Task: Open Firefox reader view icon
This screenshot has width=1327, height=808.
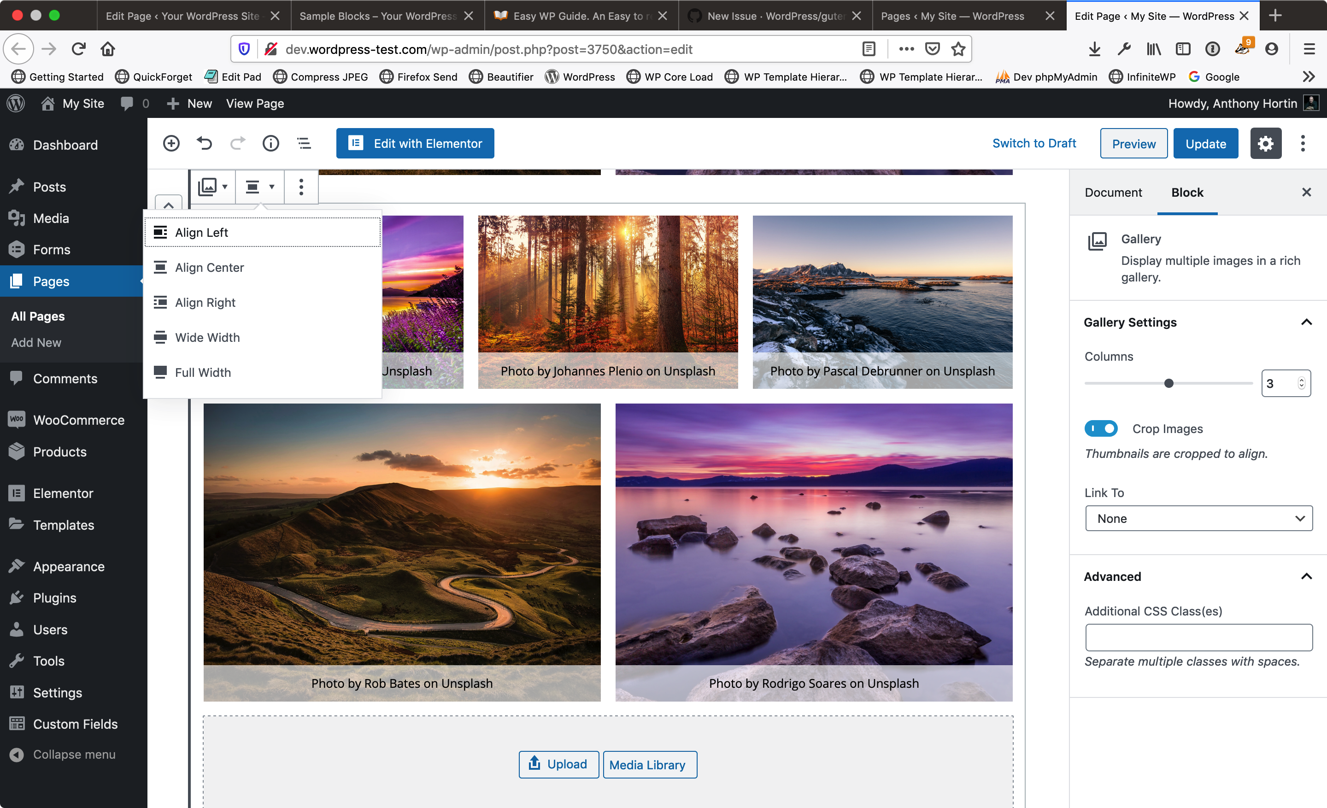Action: [869, 49]
